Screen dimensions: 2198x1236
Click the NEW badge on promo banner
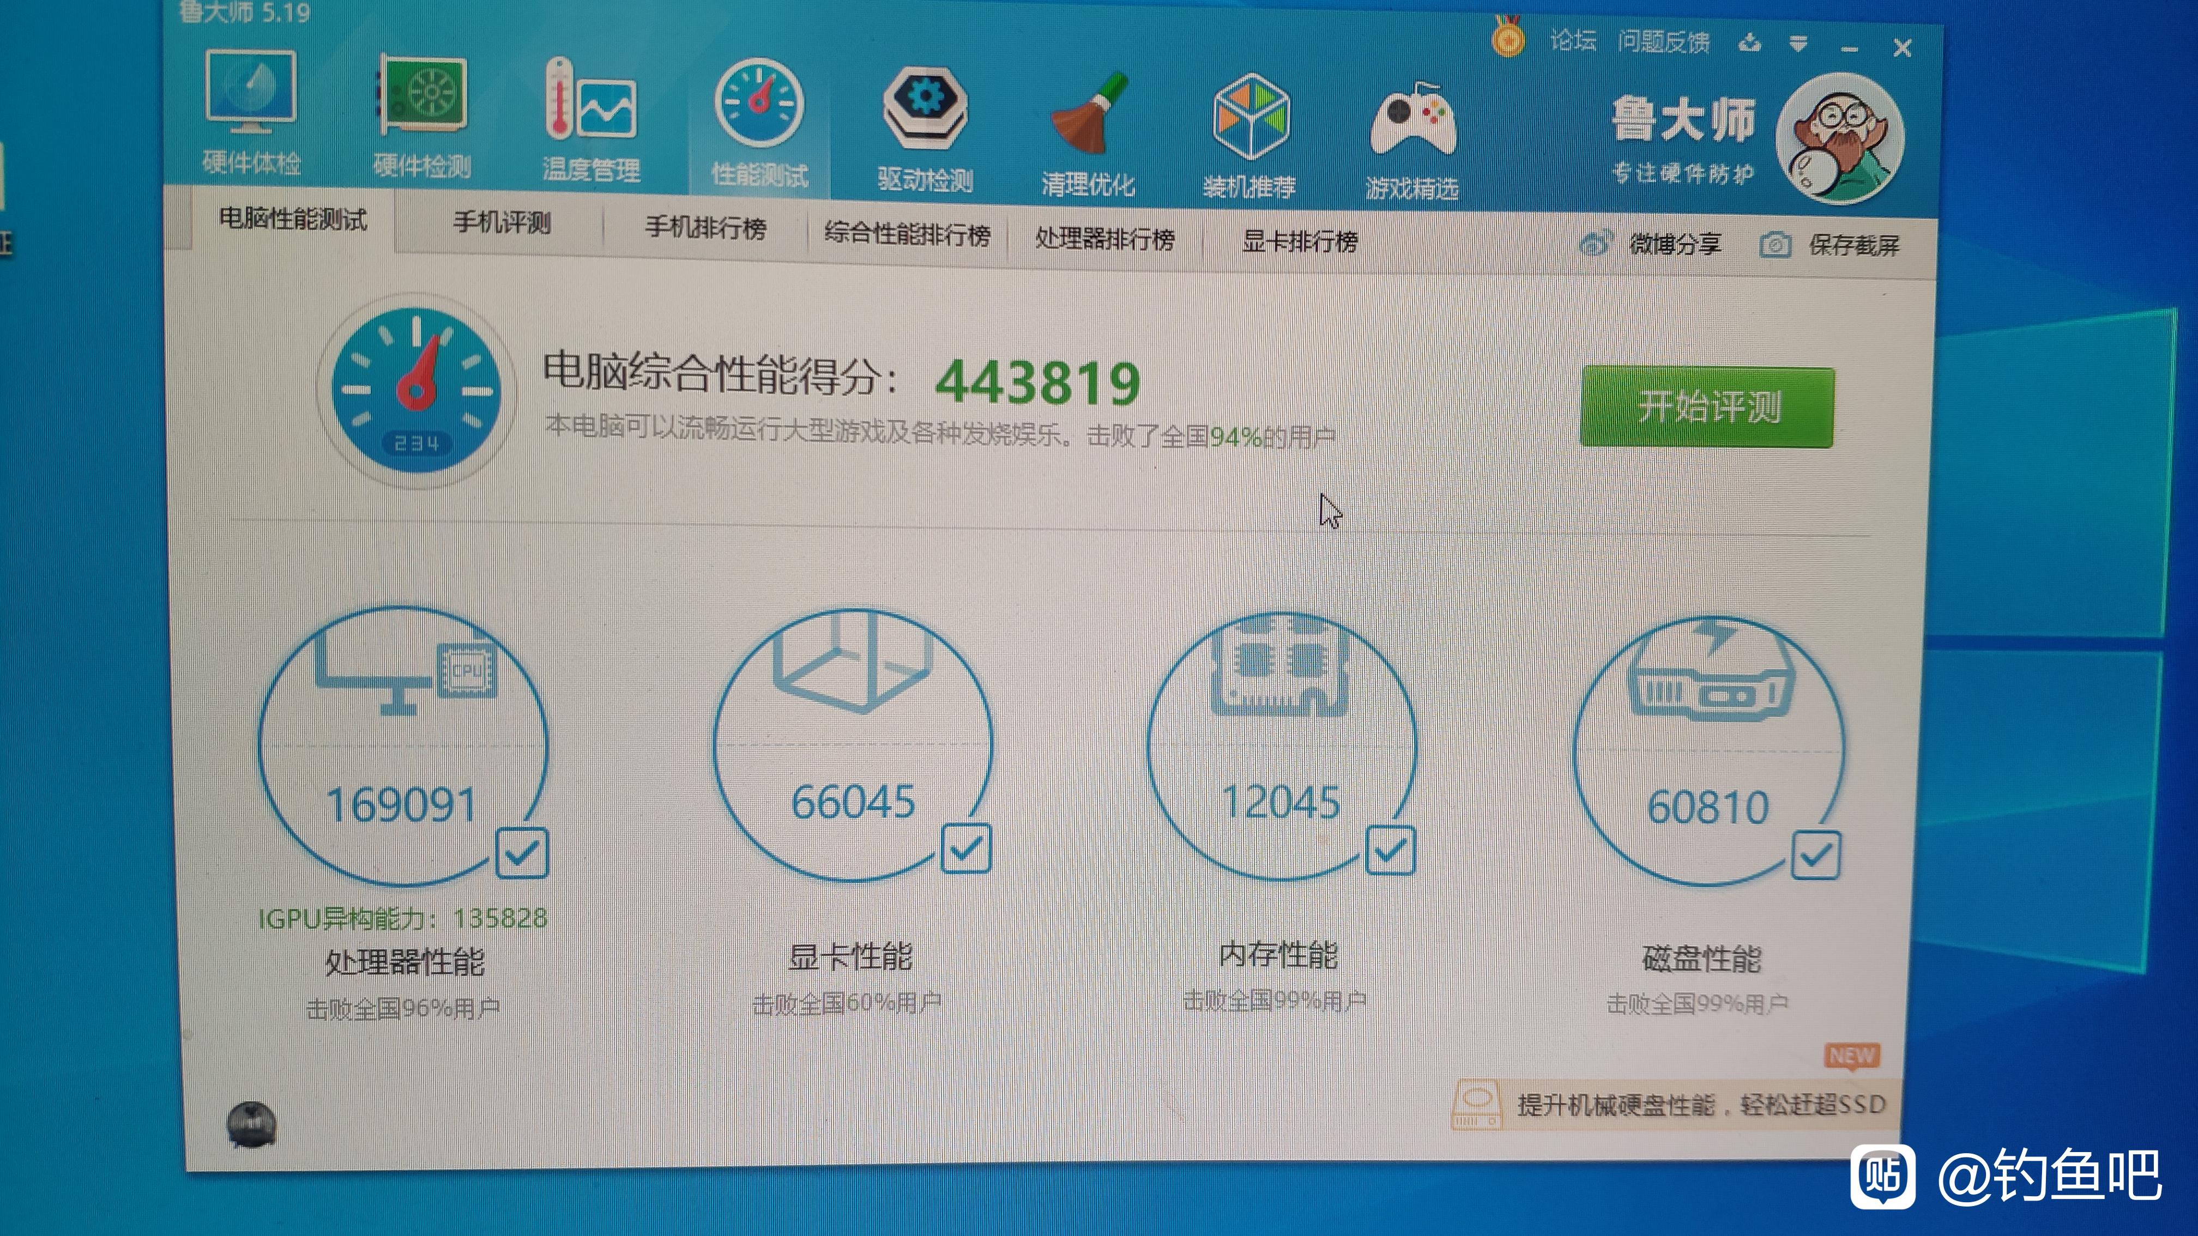[1852, 1056]
